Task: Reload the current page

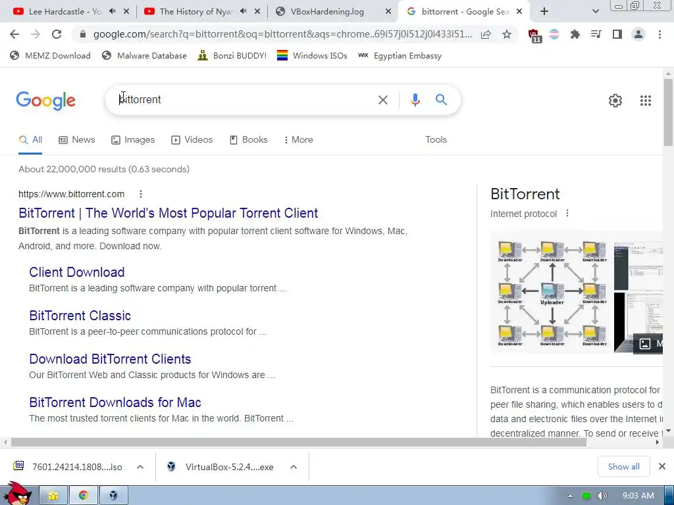Action: [57, 34]
